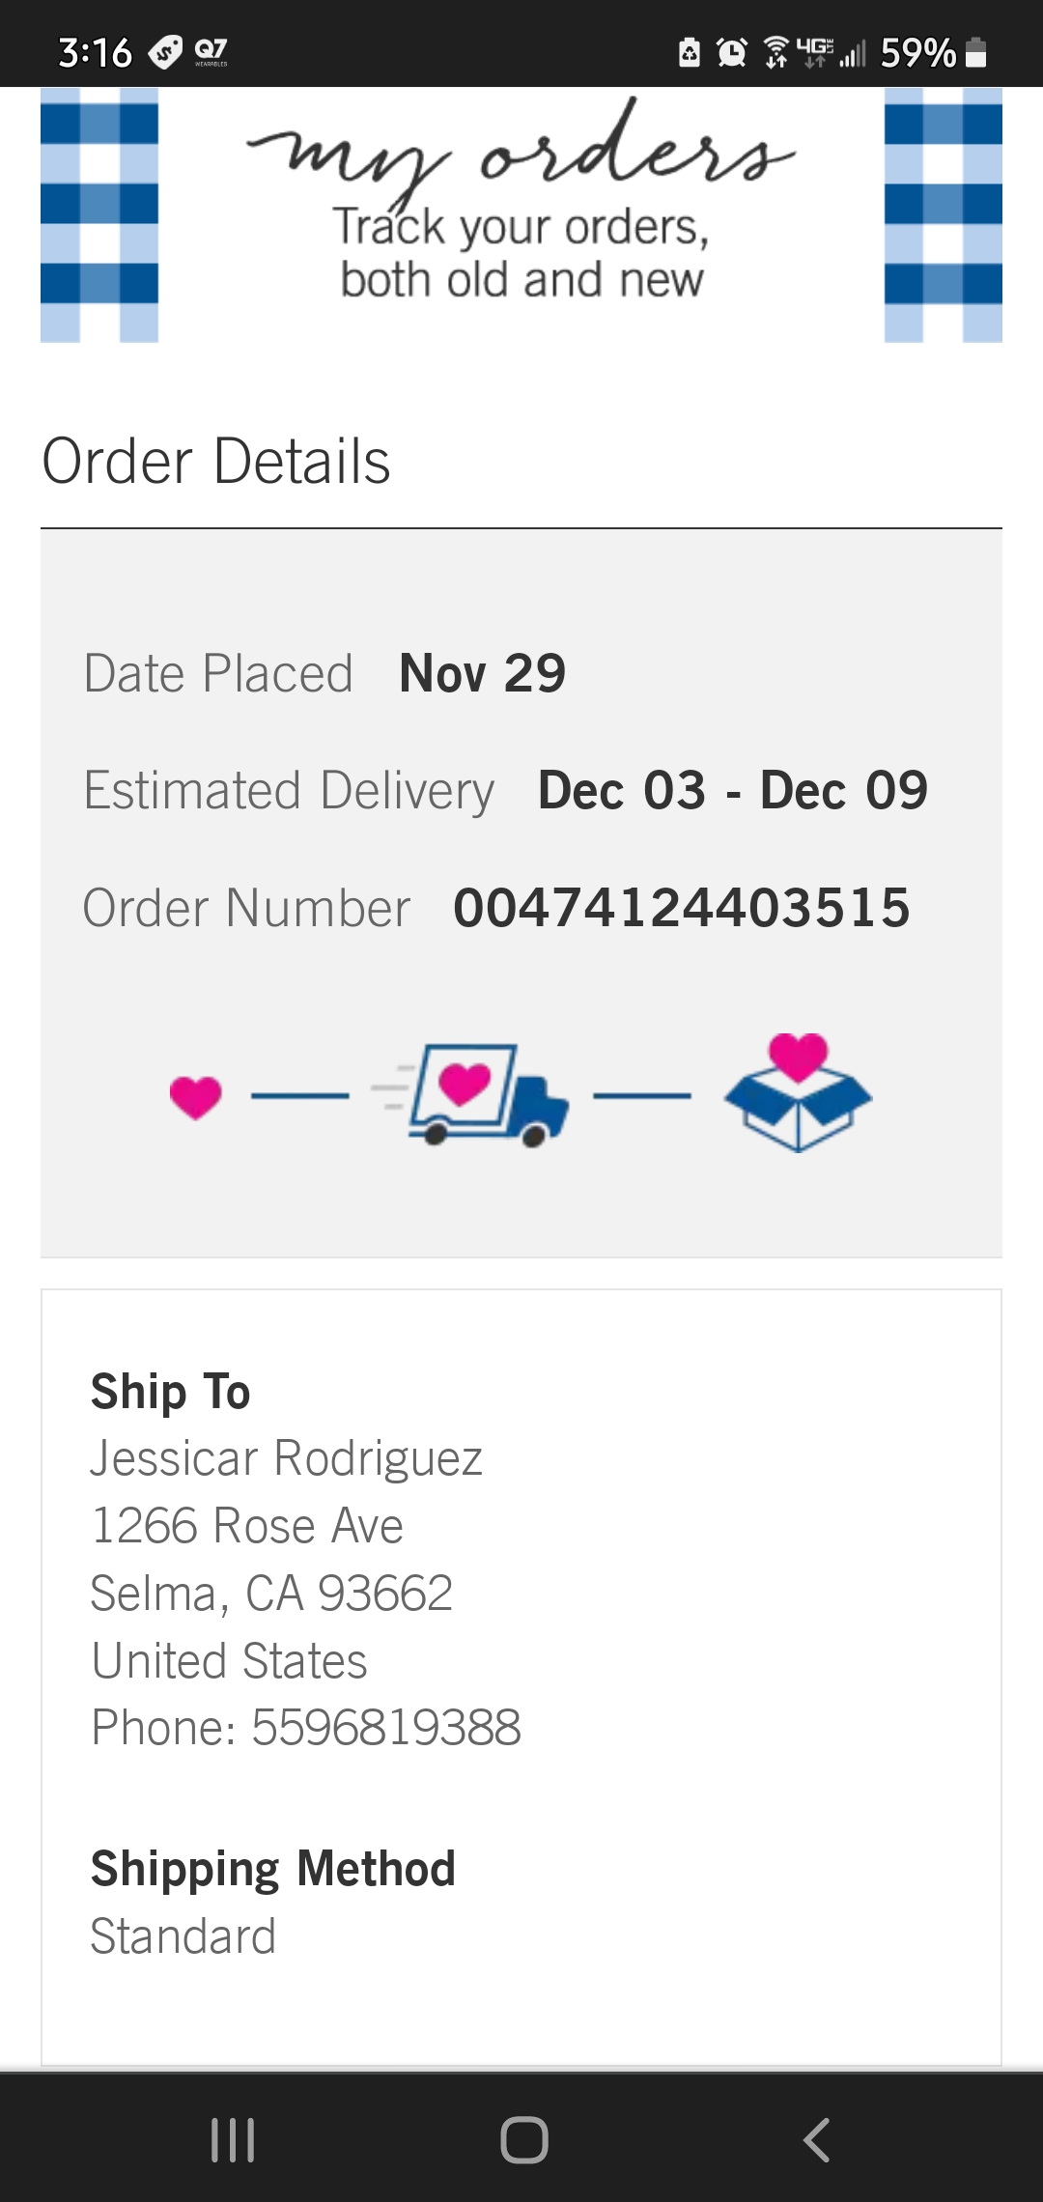Viewport: 1043px width, 2202px height.
Task: Tap the Nov 29 date placed value
Action: coord(482,673)
